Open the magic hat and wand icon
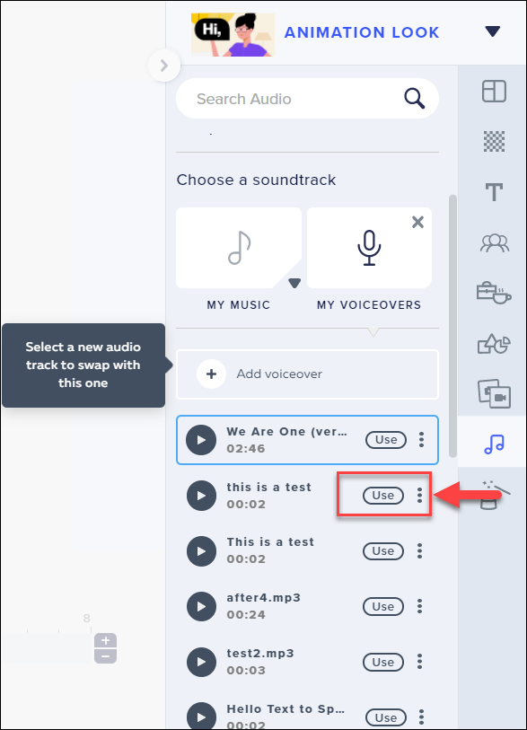The image size is (527, 730). (x=495, y=495)
